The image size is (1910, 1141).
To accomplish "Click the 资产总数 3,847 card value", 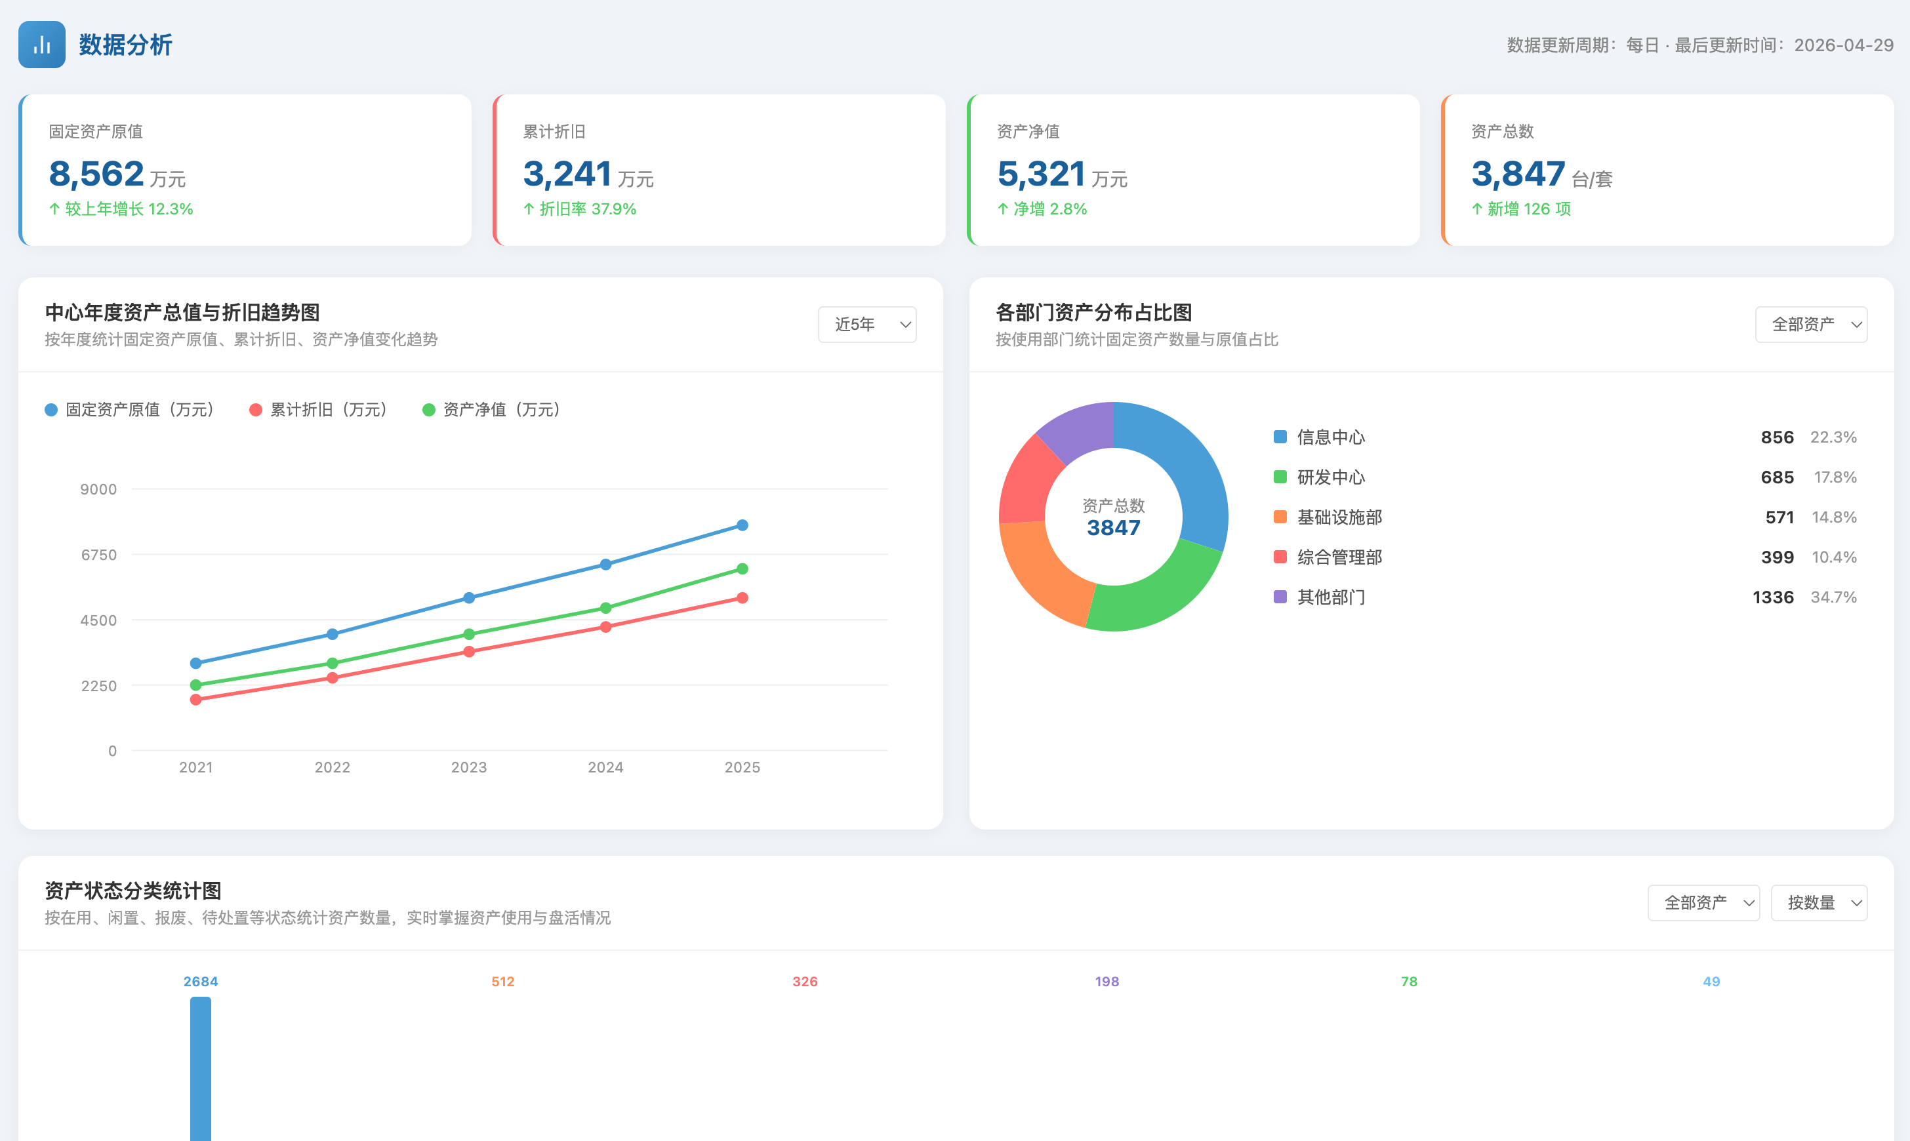I will point(1518,174).
